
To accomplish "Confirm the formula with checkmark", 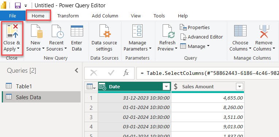I will tap(111, 73).
